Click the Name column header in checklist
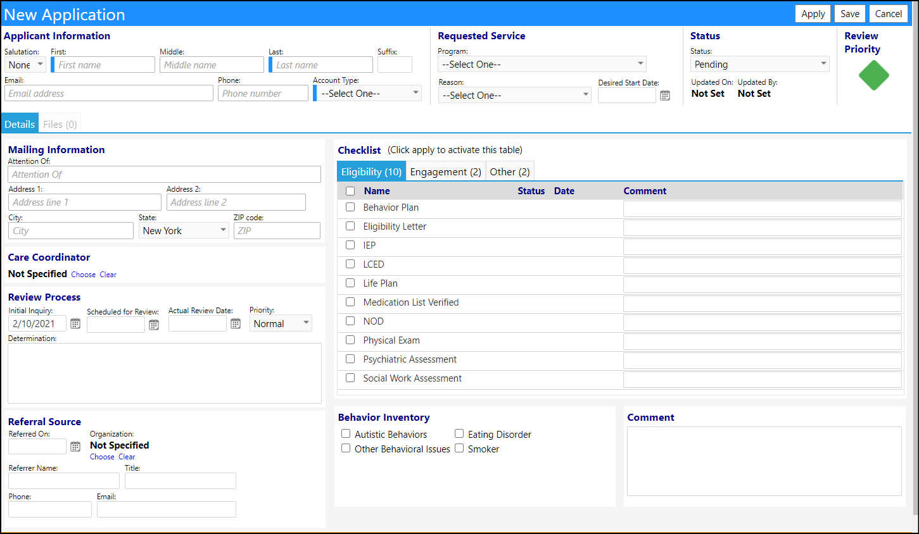Image resolution: width=919 pixels, height=534 pixels. point(377,191)
